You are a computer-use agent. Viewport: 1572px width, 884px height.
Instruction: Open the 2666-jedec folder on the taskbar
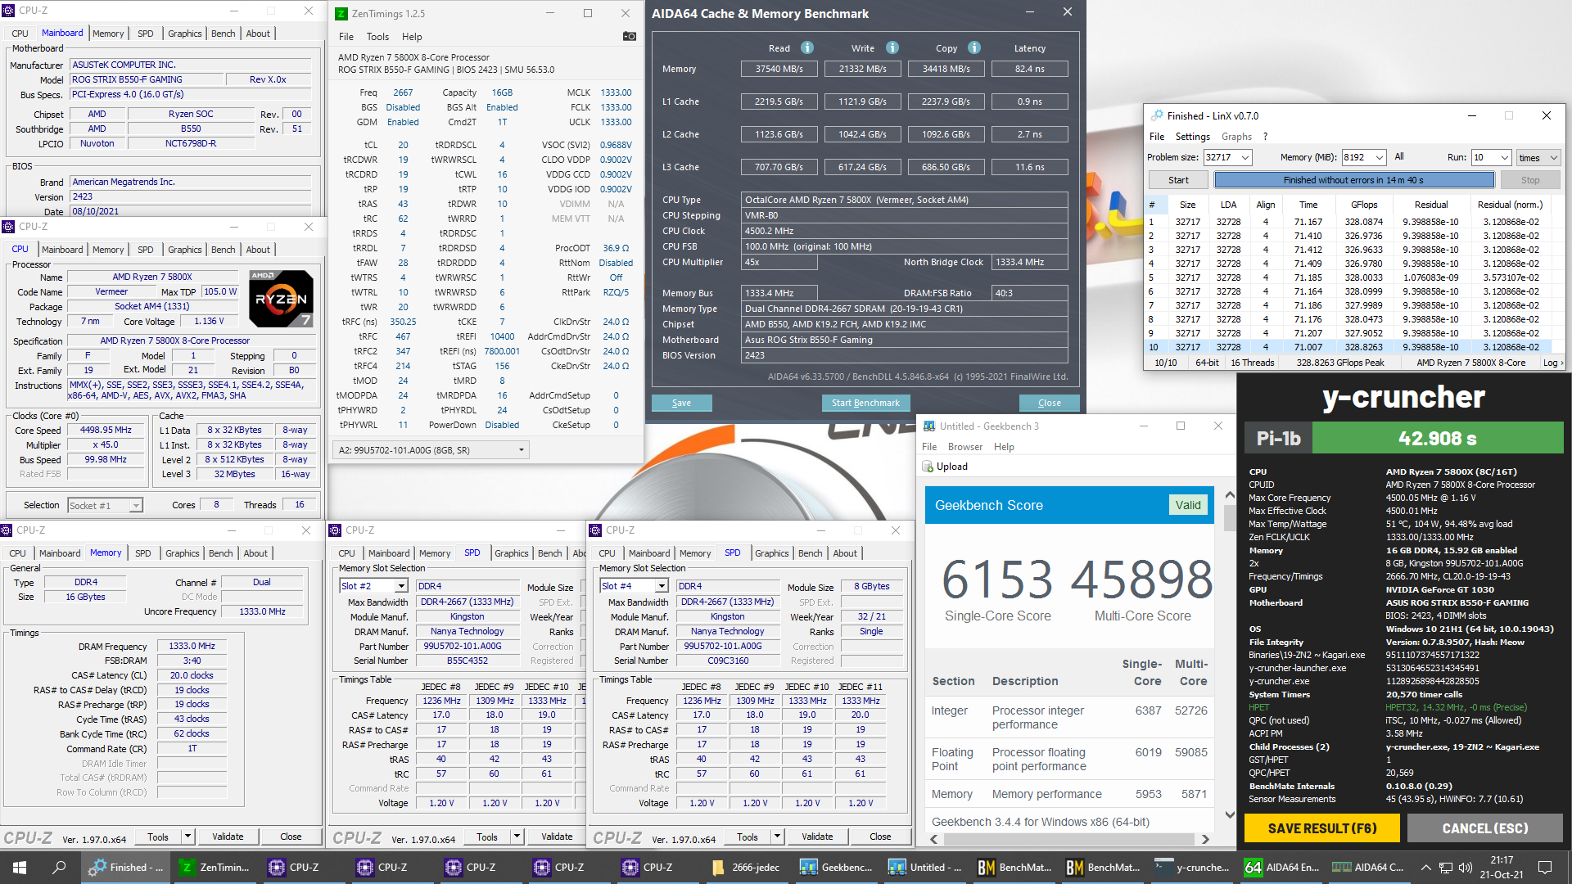(745, 868)
